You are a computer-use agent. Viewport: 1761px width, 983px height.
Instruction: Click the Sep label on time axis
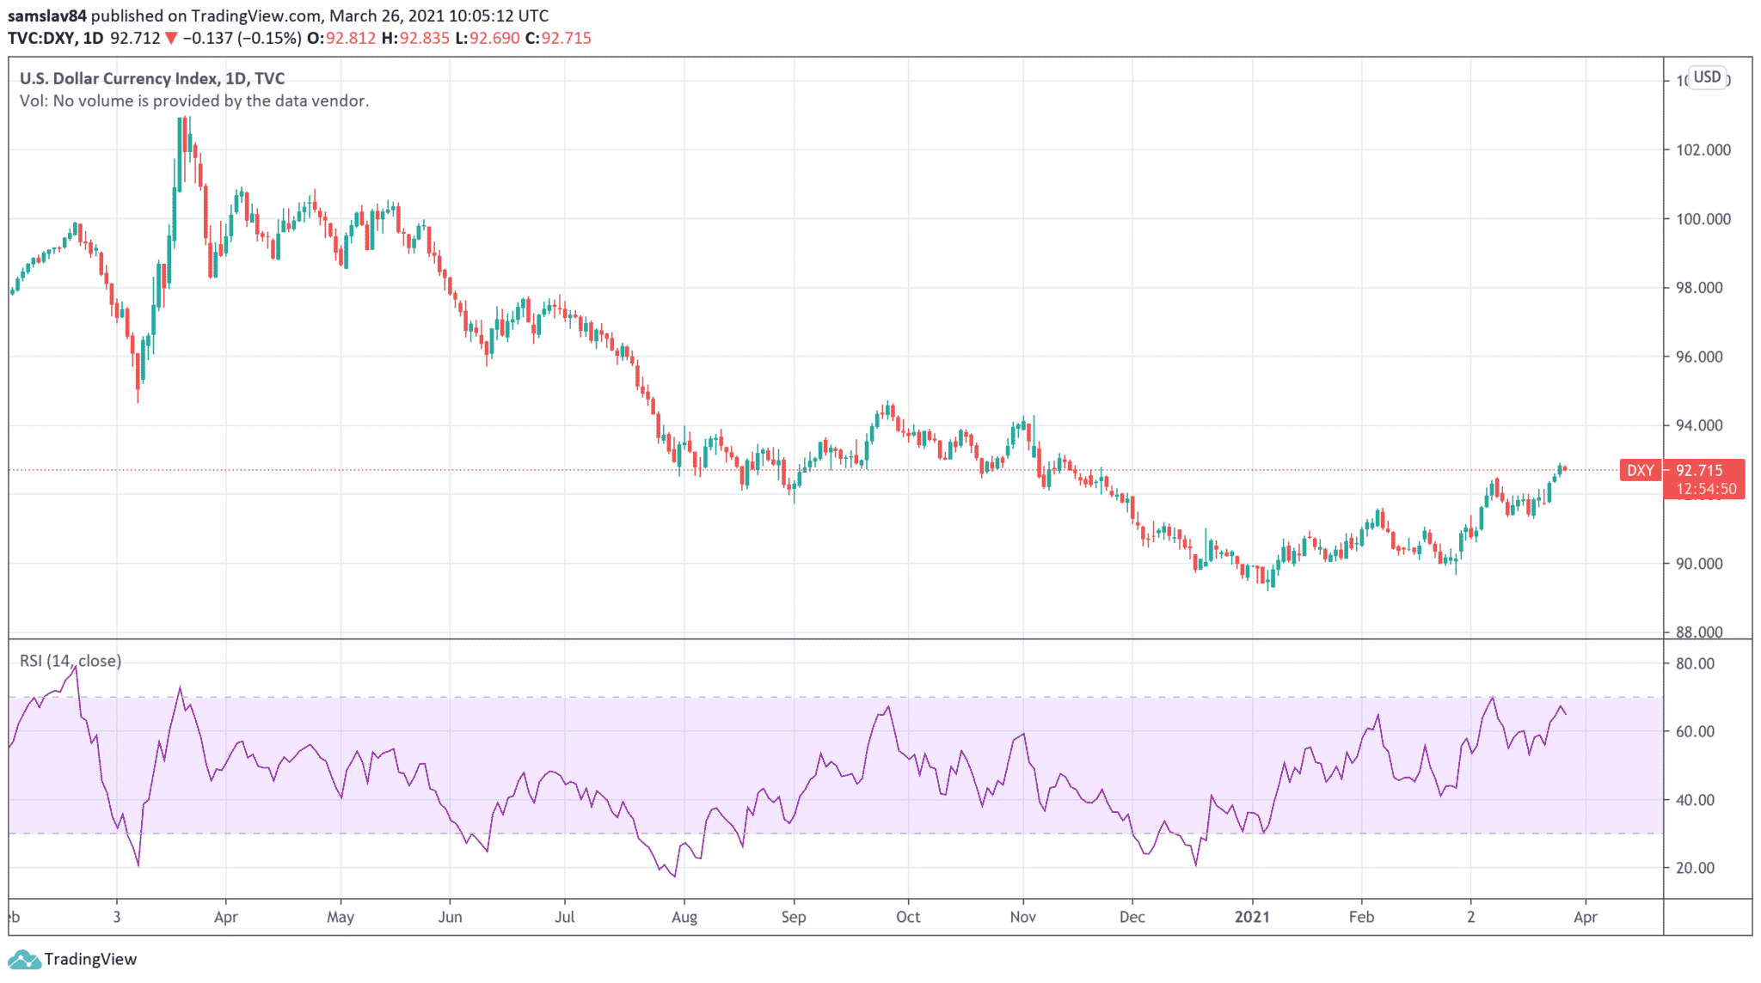(x=793, y=917)
